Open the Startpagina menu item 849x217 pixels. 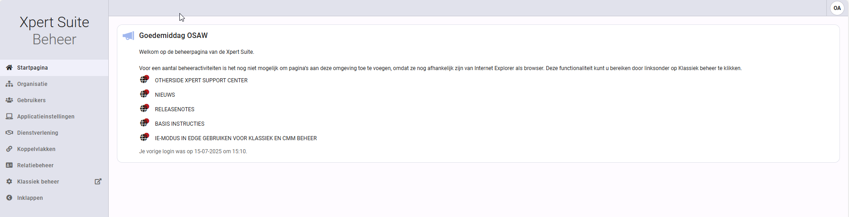click(54, 68)
